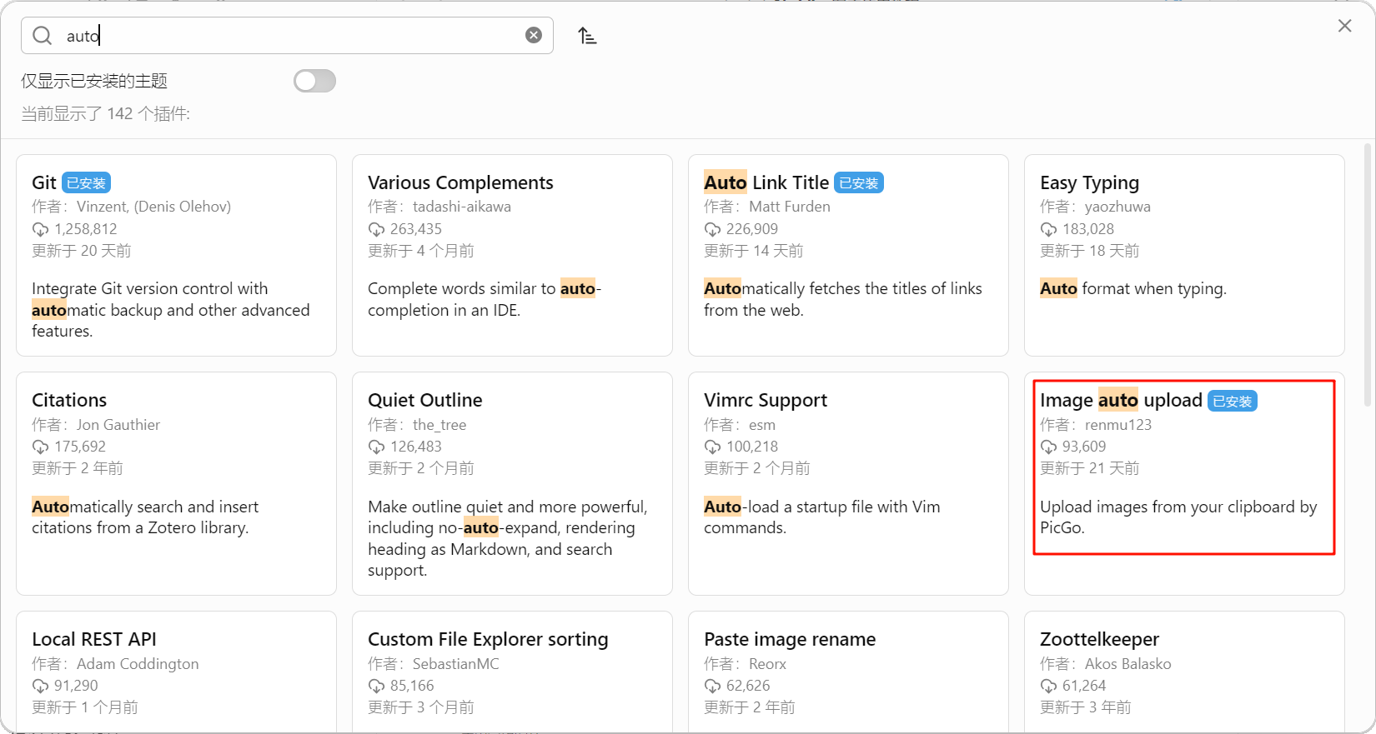Open Auto Link Title plugin details
This screenshot has height=734, width=1376.
point(848,255)
